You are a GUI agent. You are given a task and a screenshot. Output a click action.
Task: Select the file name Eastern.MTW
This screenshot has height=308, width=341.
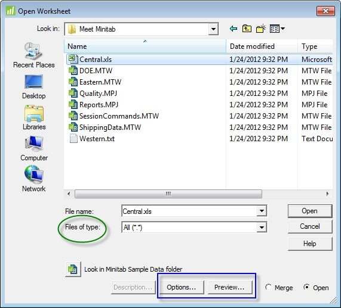100,82
